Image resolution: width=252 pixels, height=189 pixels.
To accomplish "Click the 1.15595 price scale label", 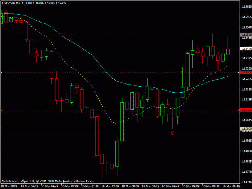I will point(246,17).
